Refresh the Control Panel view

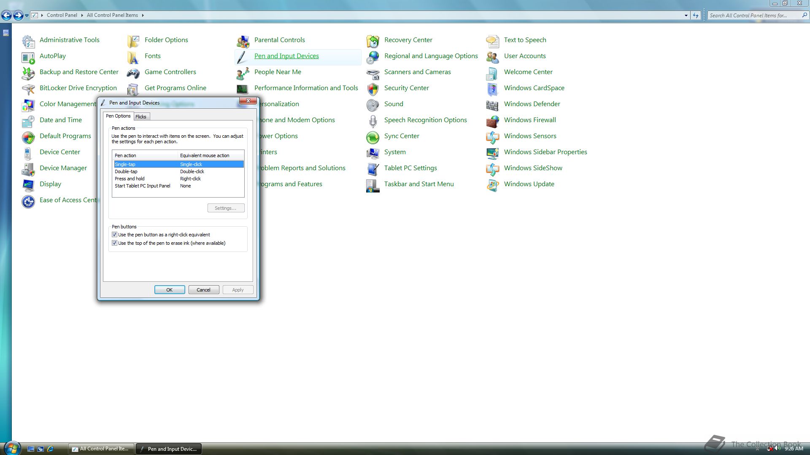pos(696,15)
